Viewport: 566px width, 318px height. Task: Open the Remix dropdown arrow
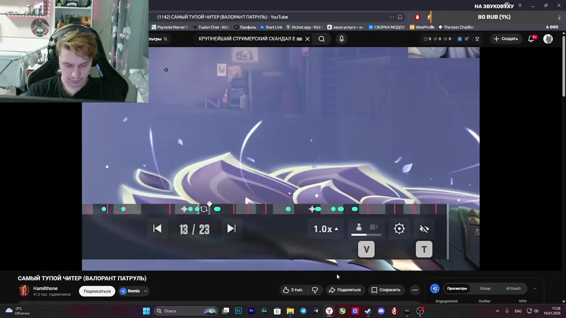145,291
